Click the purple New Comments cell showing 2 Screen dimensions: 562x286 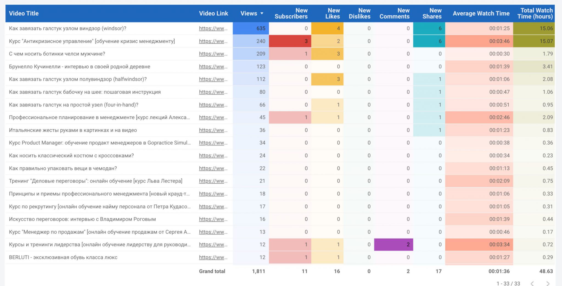pyautogui.click(x=394, y=245)
